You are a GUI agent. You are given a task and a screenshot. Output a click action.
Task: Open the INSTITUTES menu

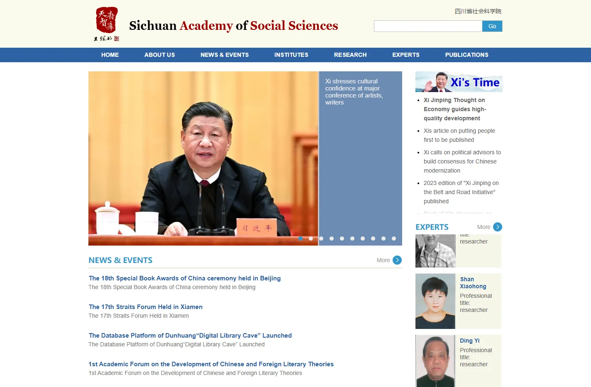[291, 55]
